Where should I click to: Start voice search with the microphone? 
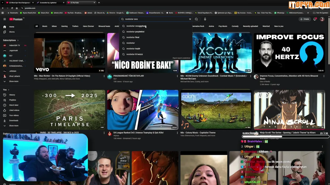tap(205, 19)
